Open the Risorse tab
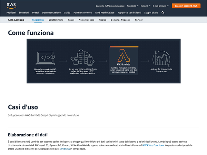 click(x=102, y=20)
